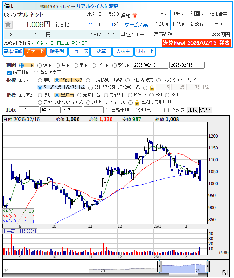This screenshot has height=278, width=234.
Task: Click end date field 2026/02/16
Action: click(187, 65)
